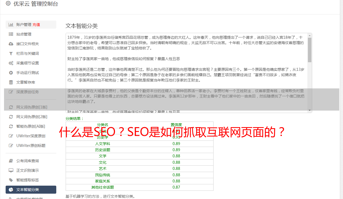Screen dimensions: 343x199
Task: Open the 站点管理 menu item
Action: [31, 34]
